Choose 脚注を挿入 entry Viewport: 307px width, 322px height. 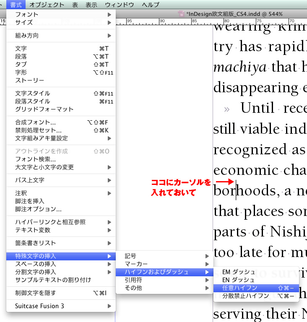tap(61, 201)
